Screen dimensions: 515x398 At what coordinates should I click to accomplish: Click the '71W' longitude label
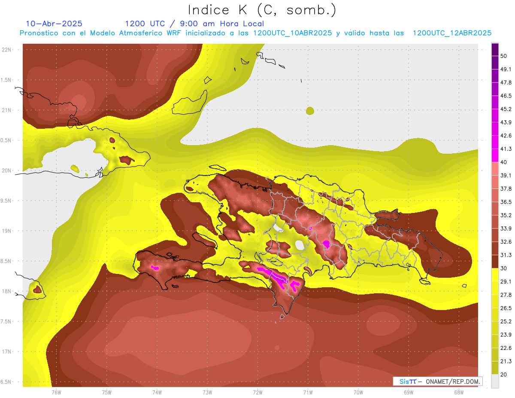[x=308, y=392]
